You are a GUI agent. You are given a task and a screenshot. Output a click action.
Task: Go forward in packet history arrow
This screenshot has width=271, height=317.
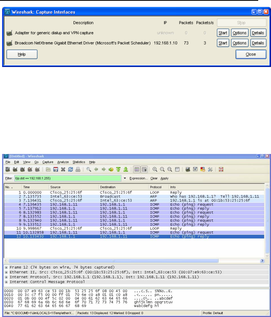click(x=103, y=169)
